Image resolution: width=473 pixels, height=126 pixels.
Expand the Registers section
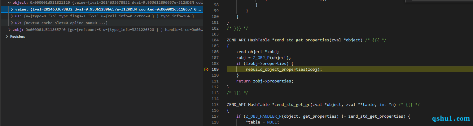click(7, 36)
